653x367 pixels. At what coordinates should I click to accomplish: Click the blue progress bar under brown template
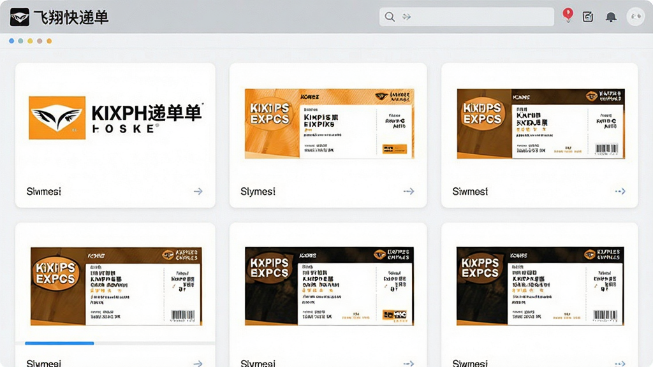(x=59, y=343)
